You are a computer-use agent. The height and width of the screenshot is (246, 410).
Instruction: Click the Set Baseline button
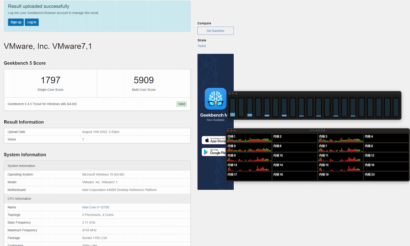pyautogui.click(x=215, y=30)
